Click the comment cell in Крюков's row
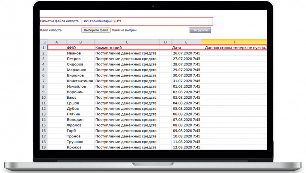Image resolution: width=306 pixels, height=173 pixels. 127,147
